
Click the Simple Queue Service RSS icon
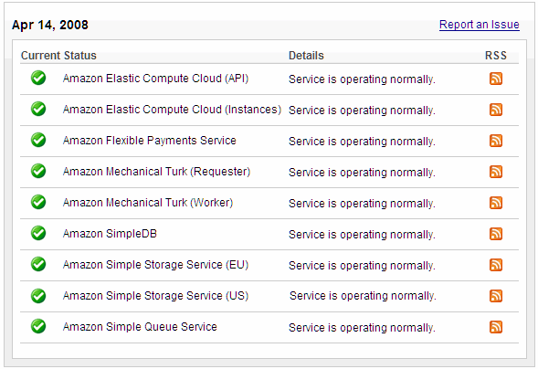(x=496, y=327)
